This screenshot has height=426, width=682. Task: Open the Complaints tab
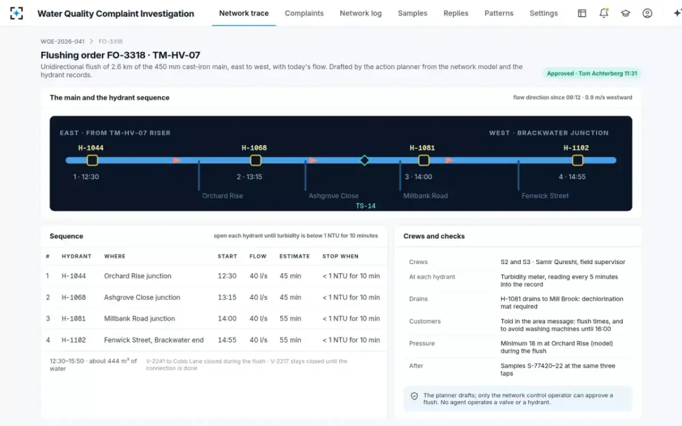pyautogui.click(x=304, y=13)
